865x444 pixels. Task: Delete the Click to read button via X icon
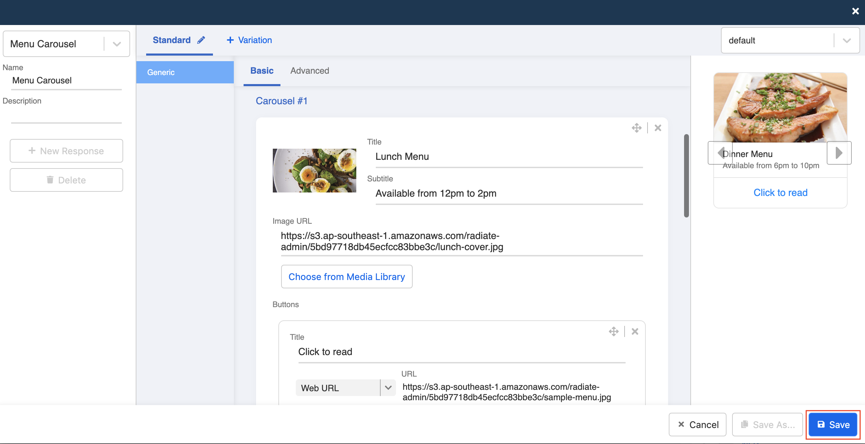(635, 331)
